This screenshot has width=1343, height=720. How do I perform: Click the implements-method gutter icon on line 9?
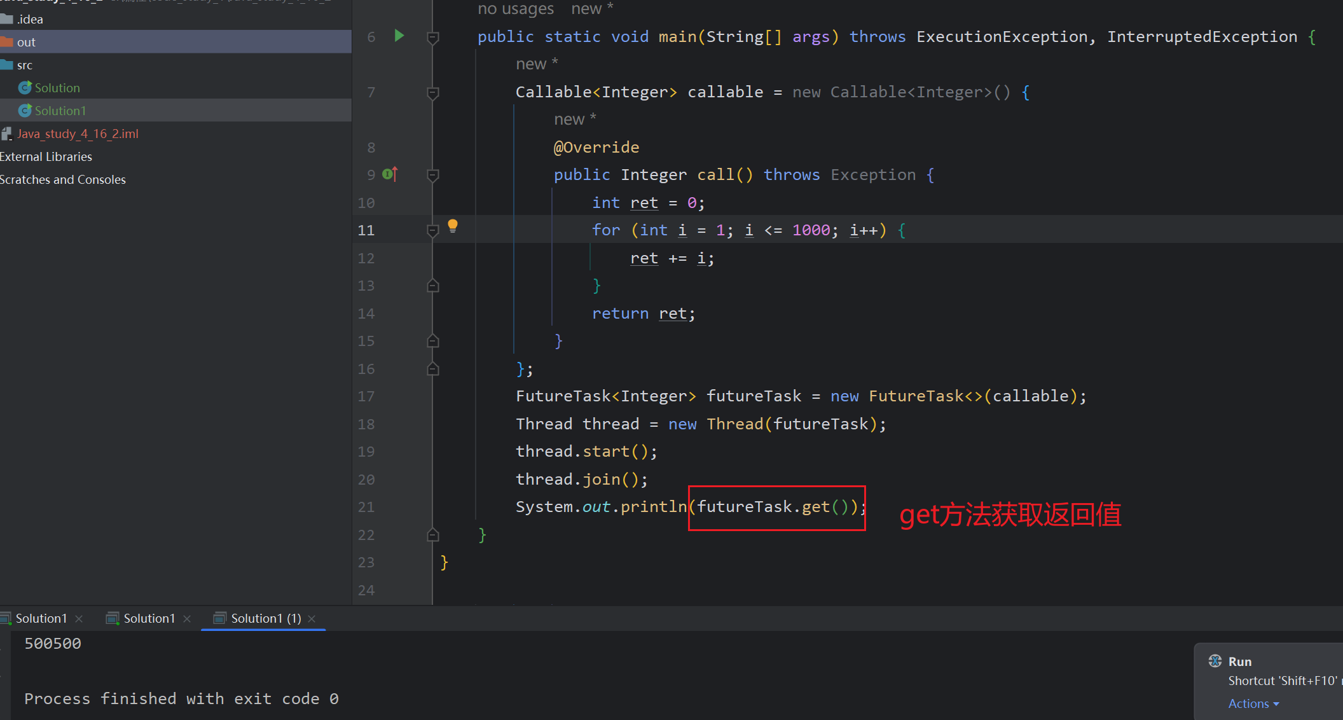[x=390, y=174]
